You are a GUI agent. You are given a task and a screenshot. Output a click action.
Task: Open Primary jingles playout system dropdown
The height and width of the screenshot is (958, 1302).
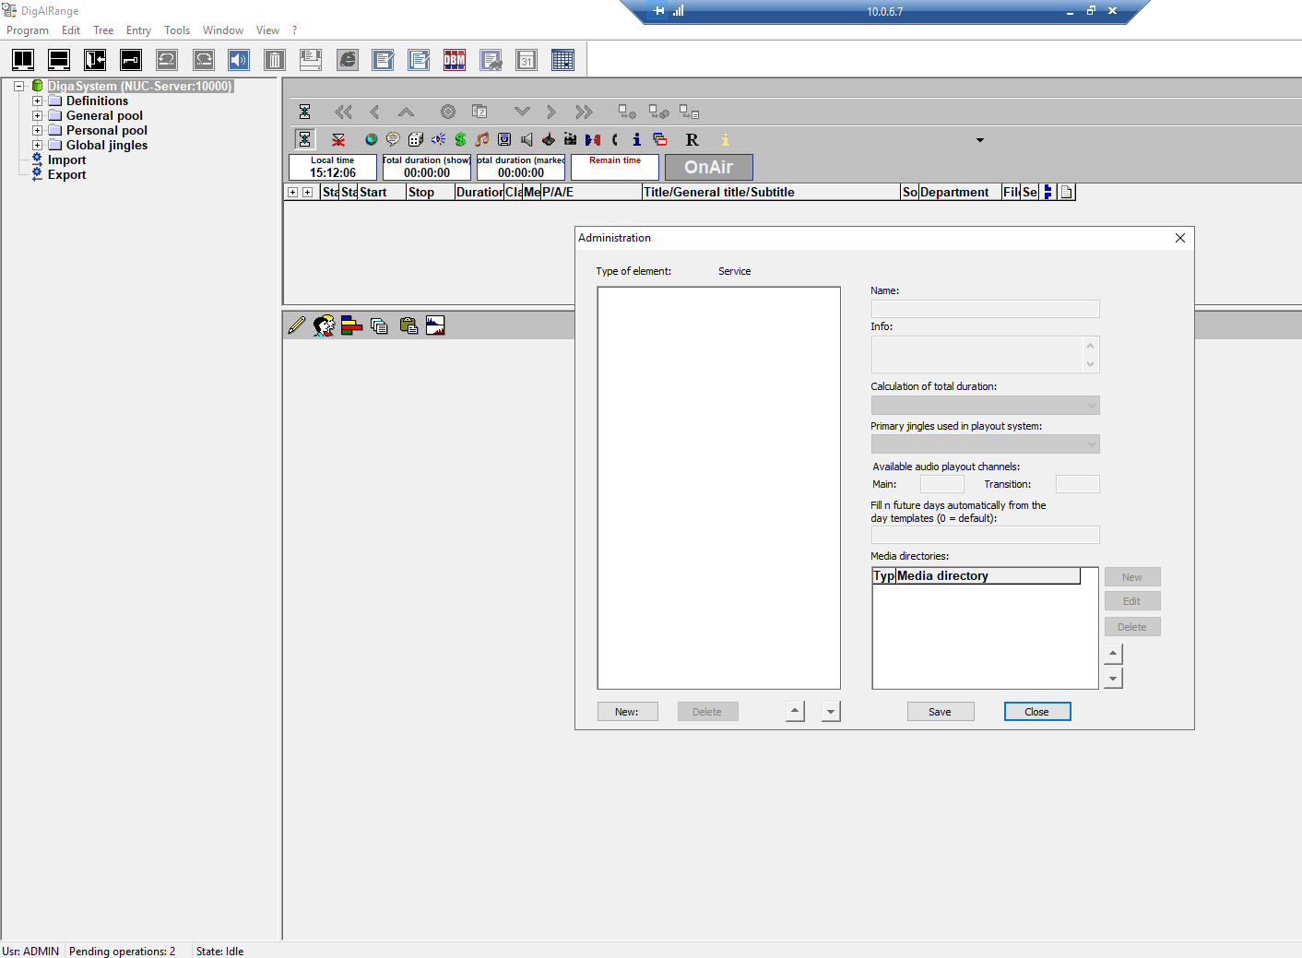tap(985, 444)
